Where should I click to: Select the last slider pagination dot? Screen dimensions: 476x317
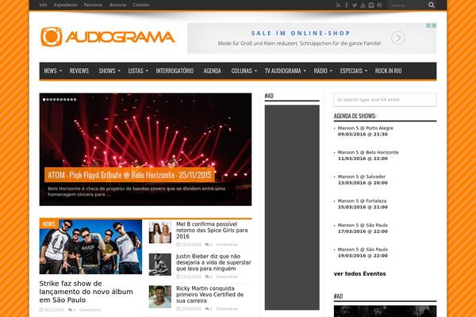coord(75,100)
